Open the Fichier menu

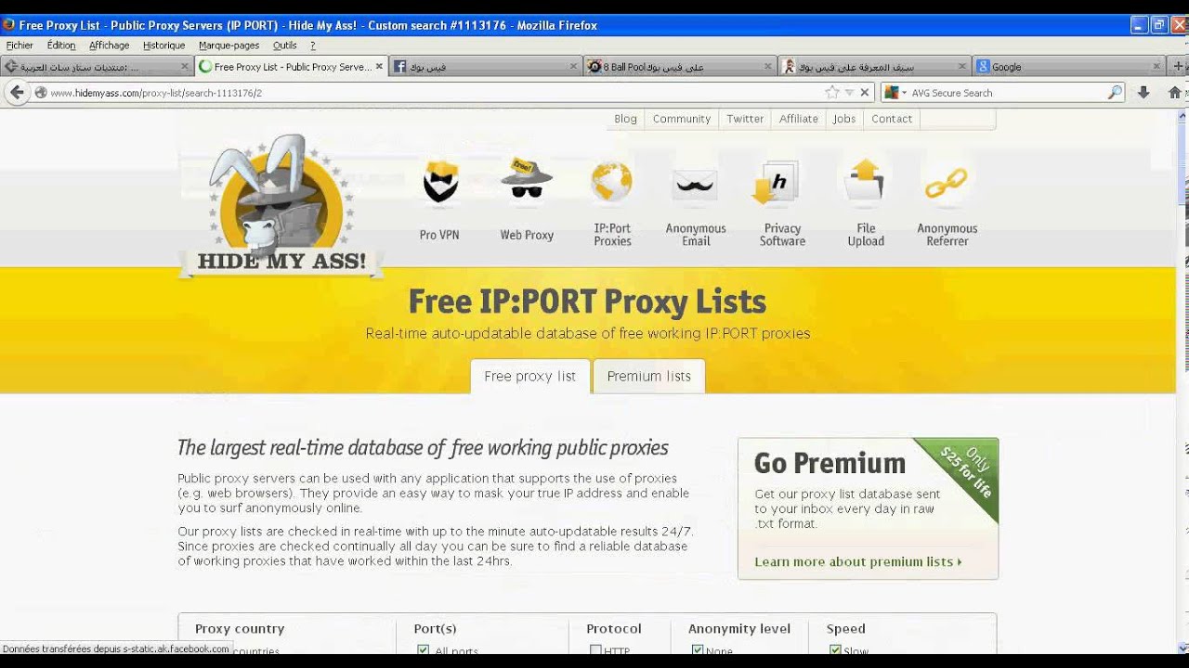(x=20, y=45)
